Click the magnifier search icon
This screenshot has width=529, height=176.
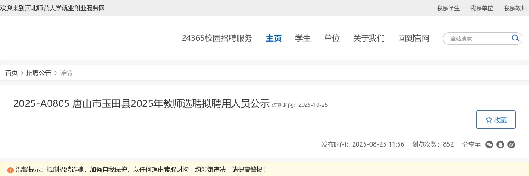tap(515, 38)
